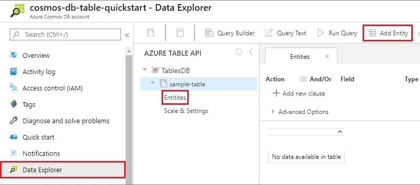
Task: Open Query Builder
Action: coord(230,33)
